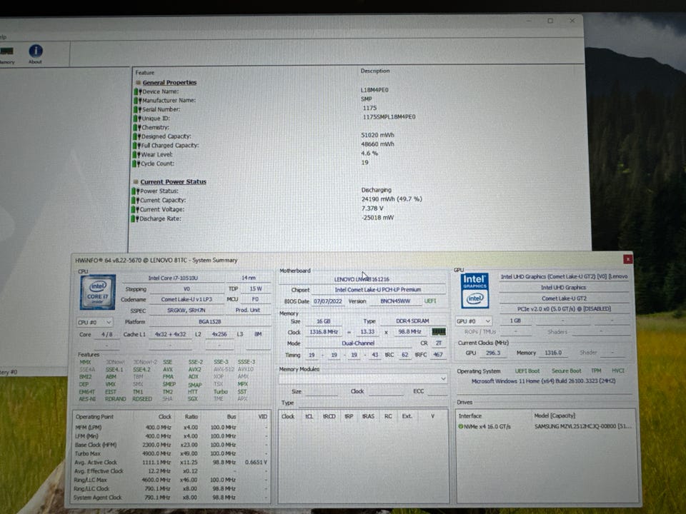The width and height of the screenshot is (686, 514).
Task: Click the Feature column header
Action: pyautogui.click(x=144, y=72)
